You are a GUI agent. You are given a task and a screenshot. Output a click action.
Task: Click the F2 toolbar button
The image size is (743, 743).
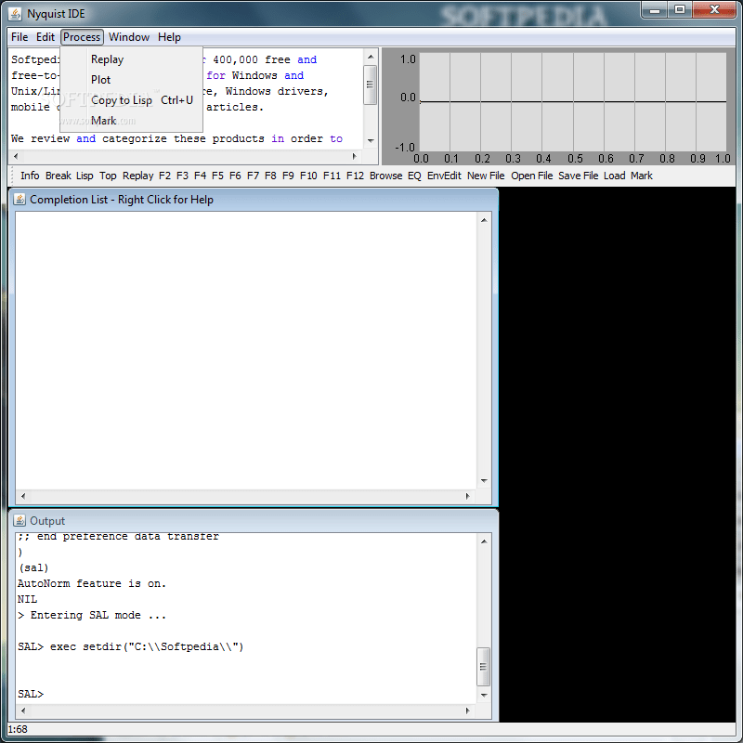coord(165,176)
